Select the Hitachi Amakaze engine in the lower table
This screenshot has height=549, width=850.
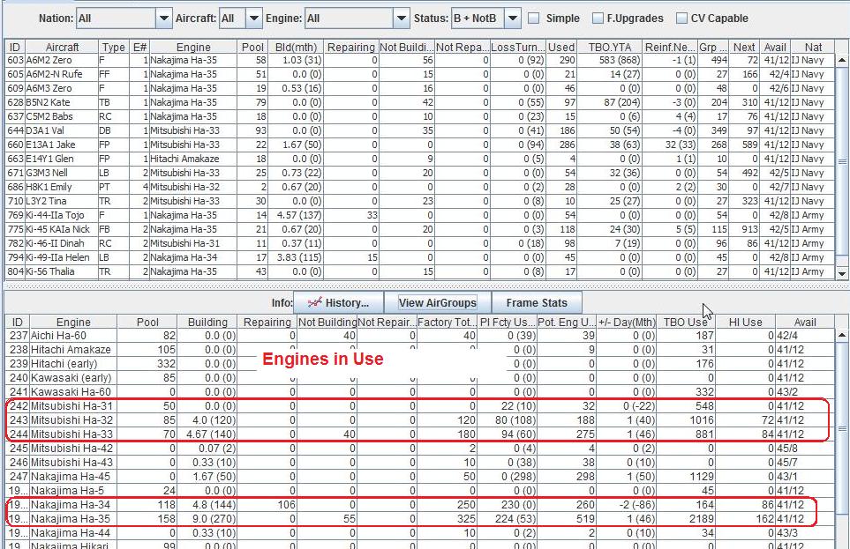(419, 350)
